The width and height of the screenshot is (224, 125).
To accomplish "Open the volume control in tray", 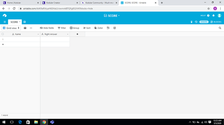I will [x=206, y=122].
